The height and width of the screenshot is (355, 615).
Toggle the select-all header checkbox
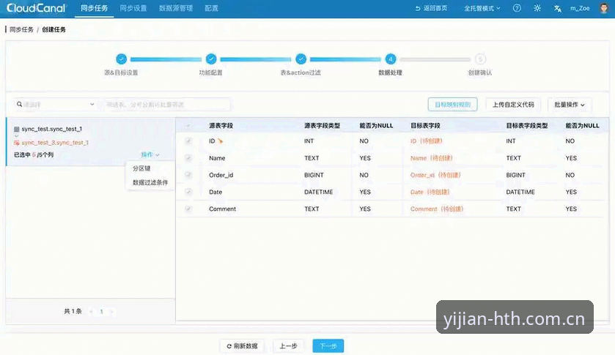coord(188,126)
